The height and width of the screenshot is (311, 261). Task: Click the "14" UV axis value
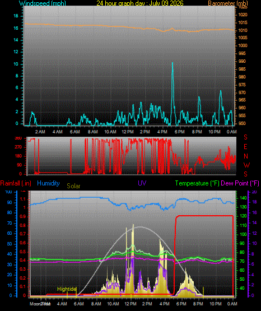point(254,223)
